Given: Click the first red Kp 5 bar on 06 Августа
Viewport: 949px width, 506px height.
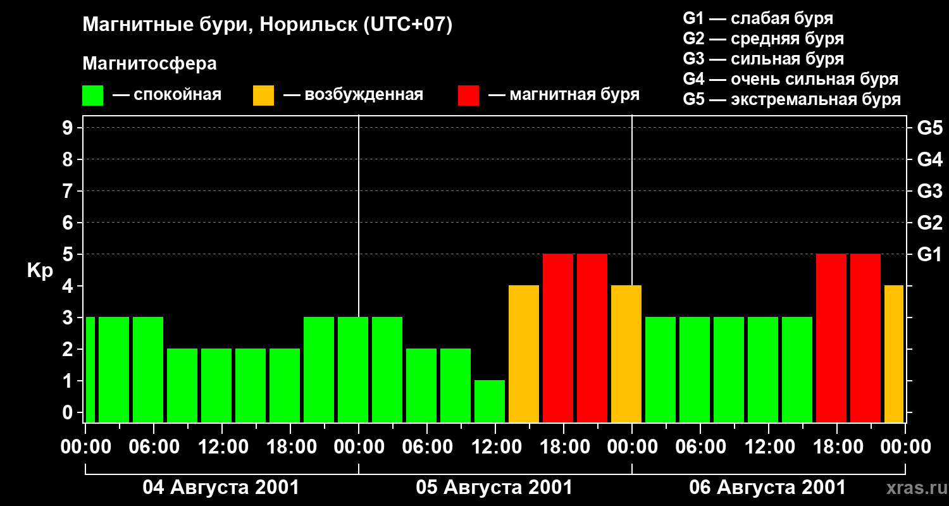Looking at the screenshot, I should (831, 338).
